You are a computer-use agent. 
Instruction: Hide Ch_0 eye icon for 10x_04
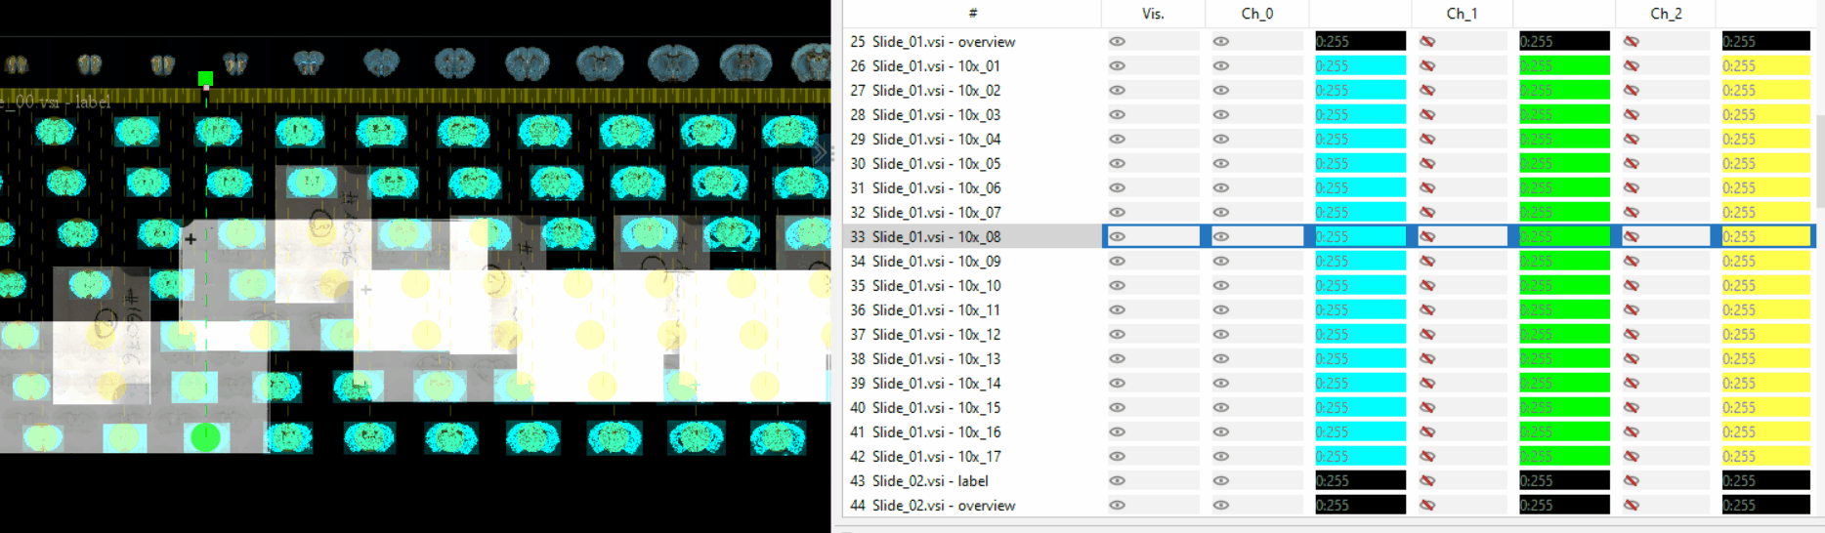coord(1221,139)
